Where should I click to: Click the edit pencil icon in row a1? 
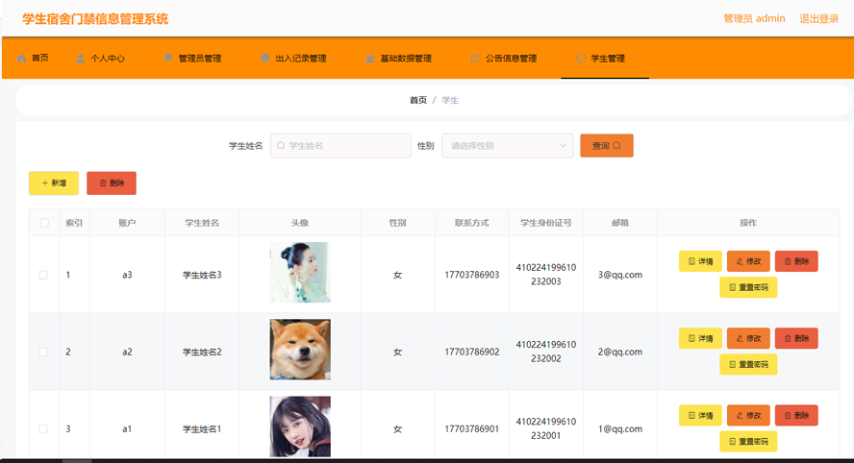[x=740, y=416]
